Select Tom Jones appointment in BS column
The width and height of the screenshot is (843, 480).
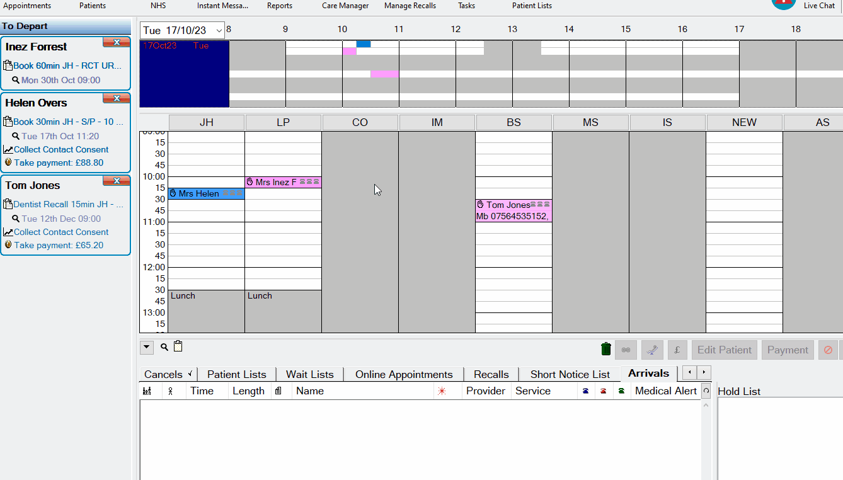click(513, 210)
